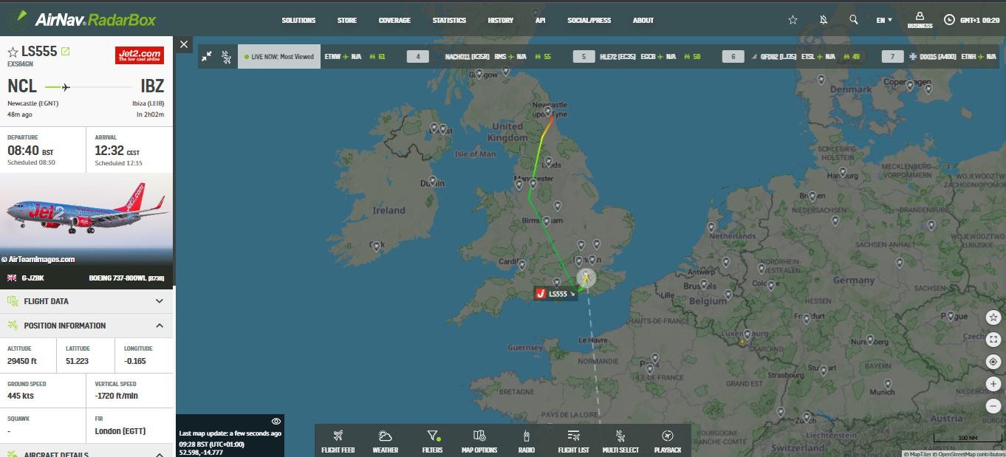Open the Weather layer options

pos(385,441)
